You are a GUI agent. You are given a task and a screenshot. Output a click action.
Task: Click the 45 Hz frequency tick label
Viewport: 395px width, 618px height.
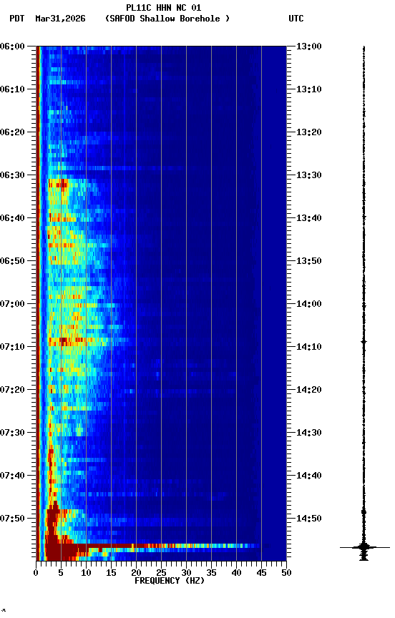point(261,573)
